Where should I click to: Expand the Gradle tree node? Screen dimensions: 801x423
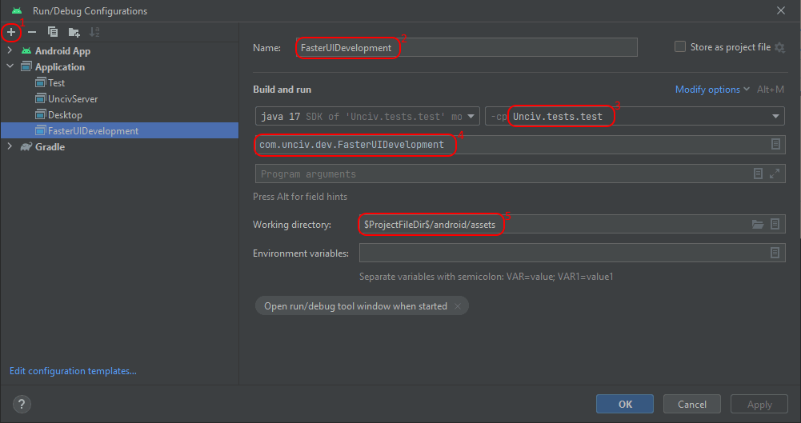pyautogui.click(x=10, y=147)
